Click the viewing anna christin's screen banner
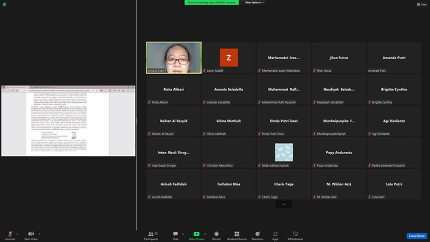The width and height of the screenshot is (430, 242). click(x=212, y=3)
